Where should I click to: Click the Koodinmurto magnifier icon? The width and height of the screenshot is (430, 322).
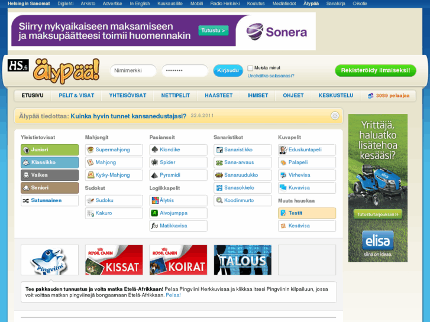219,200
